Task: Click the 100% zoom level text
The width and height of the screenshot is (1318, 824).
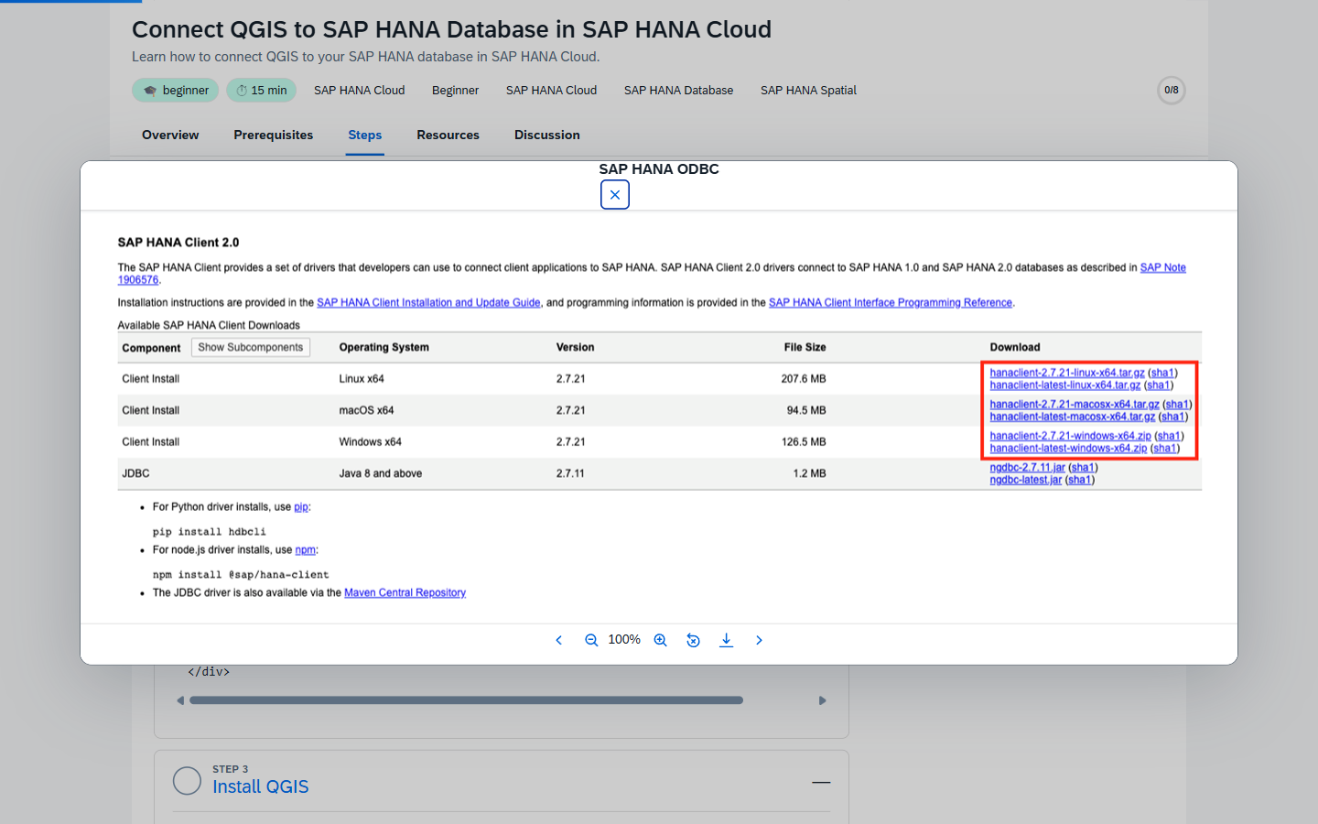Action: 624,640
